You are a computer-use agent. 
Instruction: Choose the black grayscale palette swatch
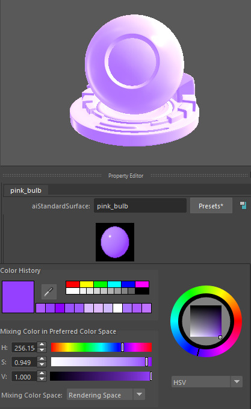point(142,291)
